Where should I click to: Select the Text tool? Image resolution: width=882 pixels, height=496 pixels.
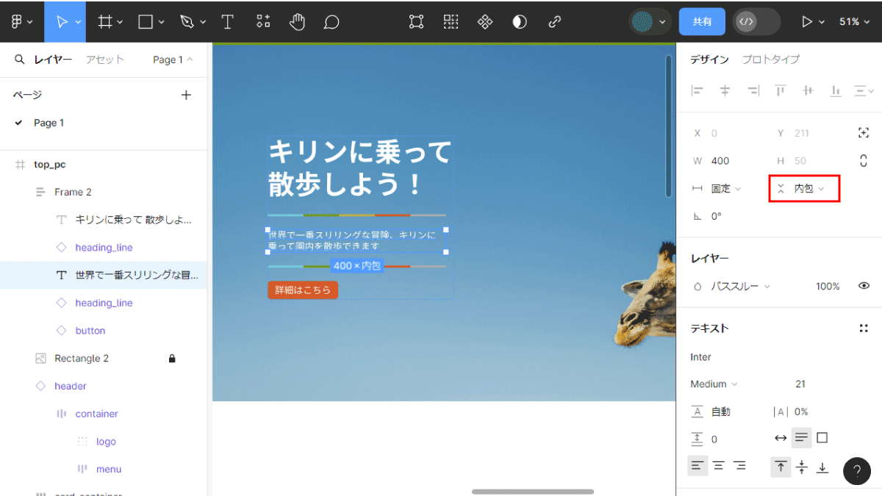click(228, 22)
